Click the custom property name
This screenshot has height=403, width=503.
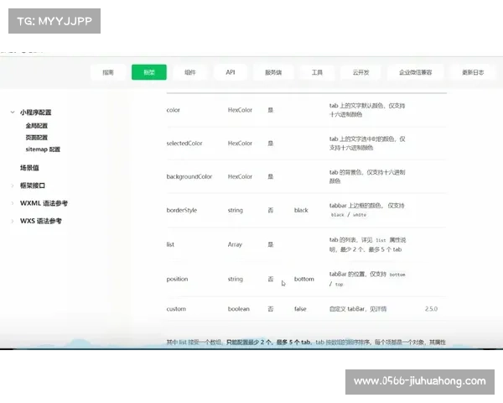coord(176,309)
